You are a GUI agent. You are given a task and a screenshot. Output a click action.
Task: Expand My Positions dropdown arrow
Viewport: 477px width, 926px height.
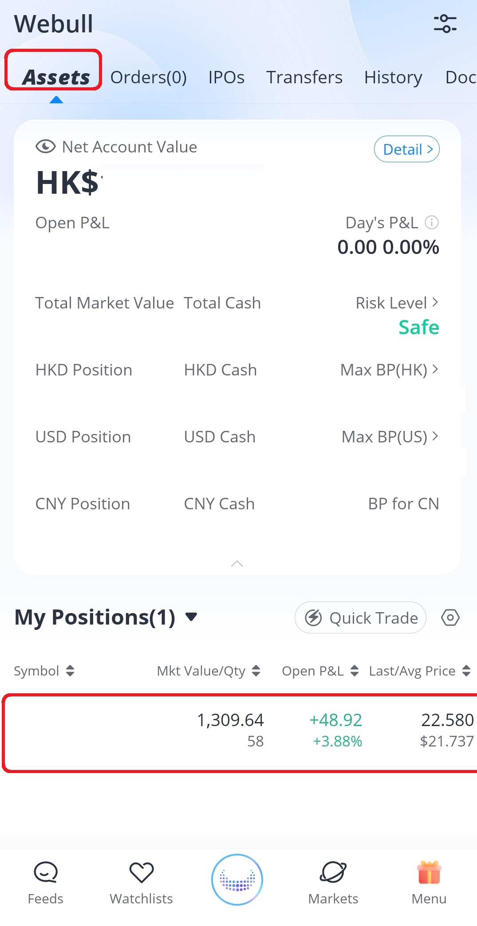pos(191,617)
